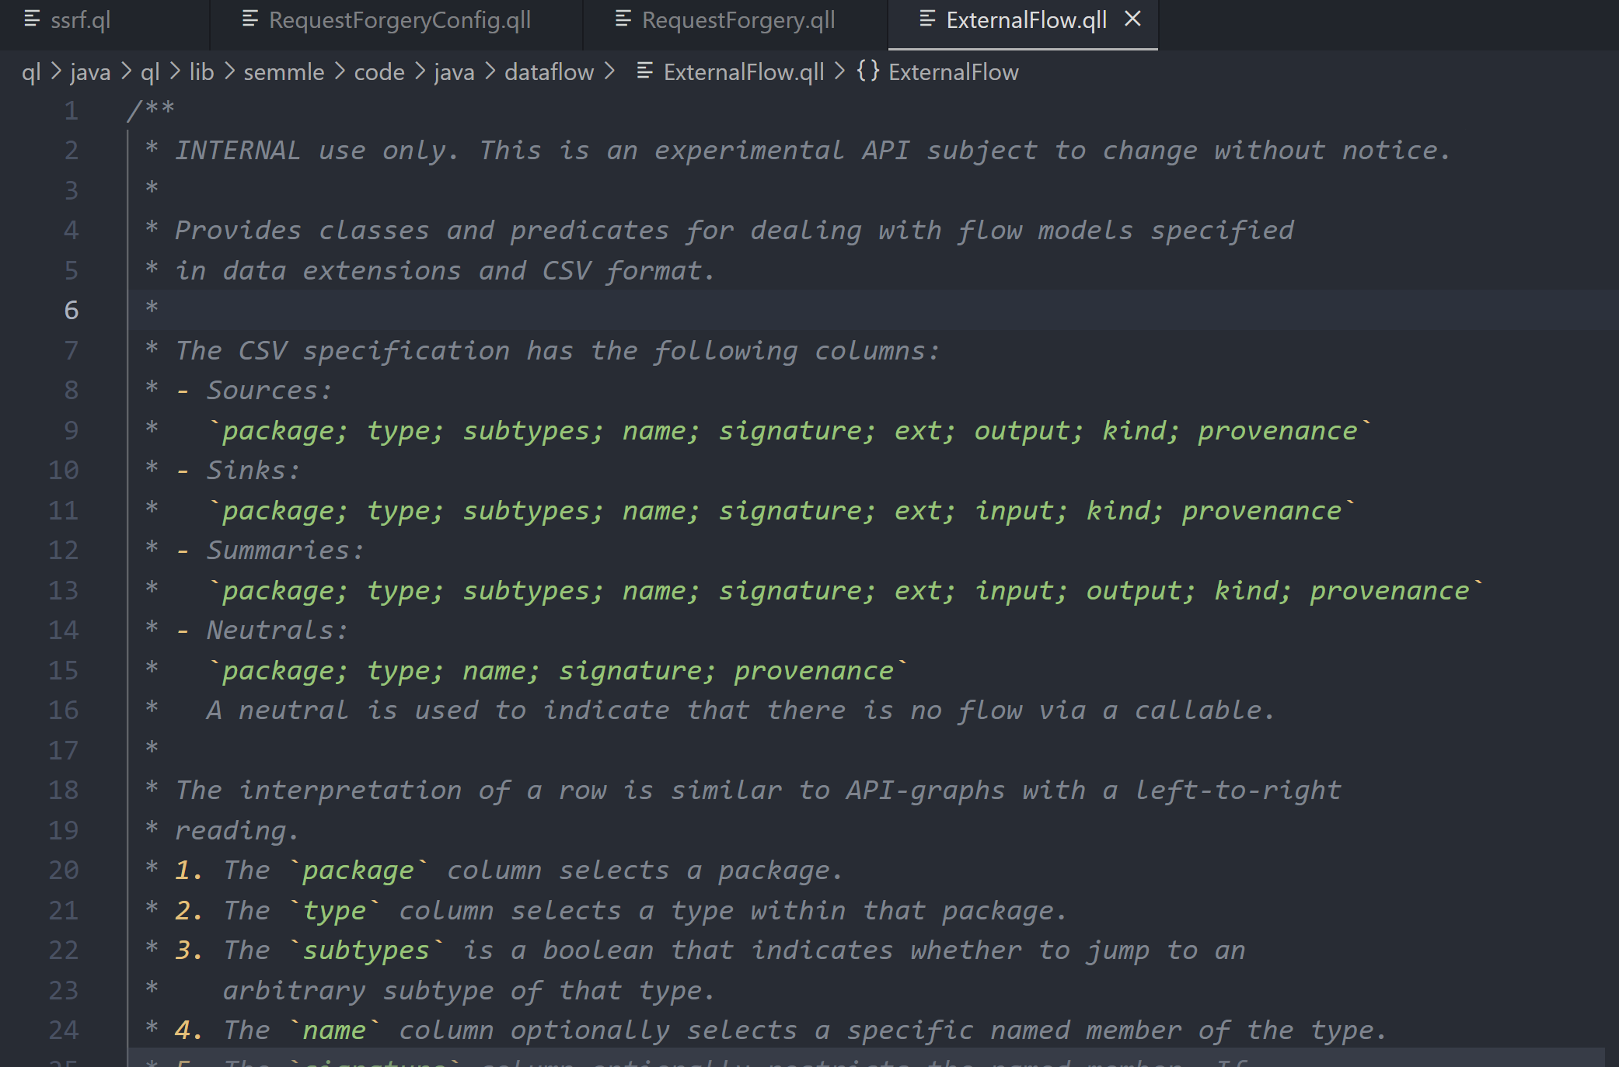Click the file icon on RequestForgery.qll tab
The width and height of the screenshot is (1619, 1067).
coord(622,19)
